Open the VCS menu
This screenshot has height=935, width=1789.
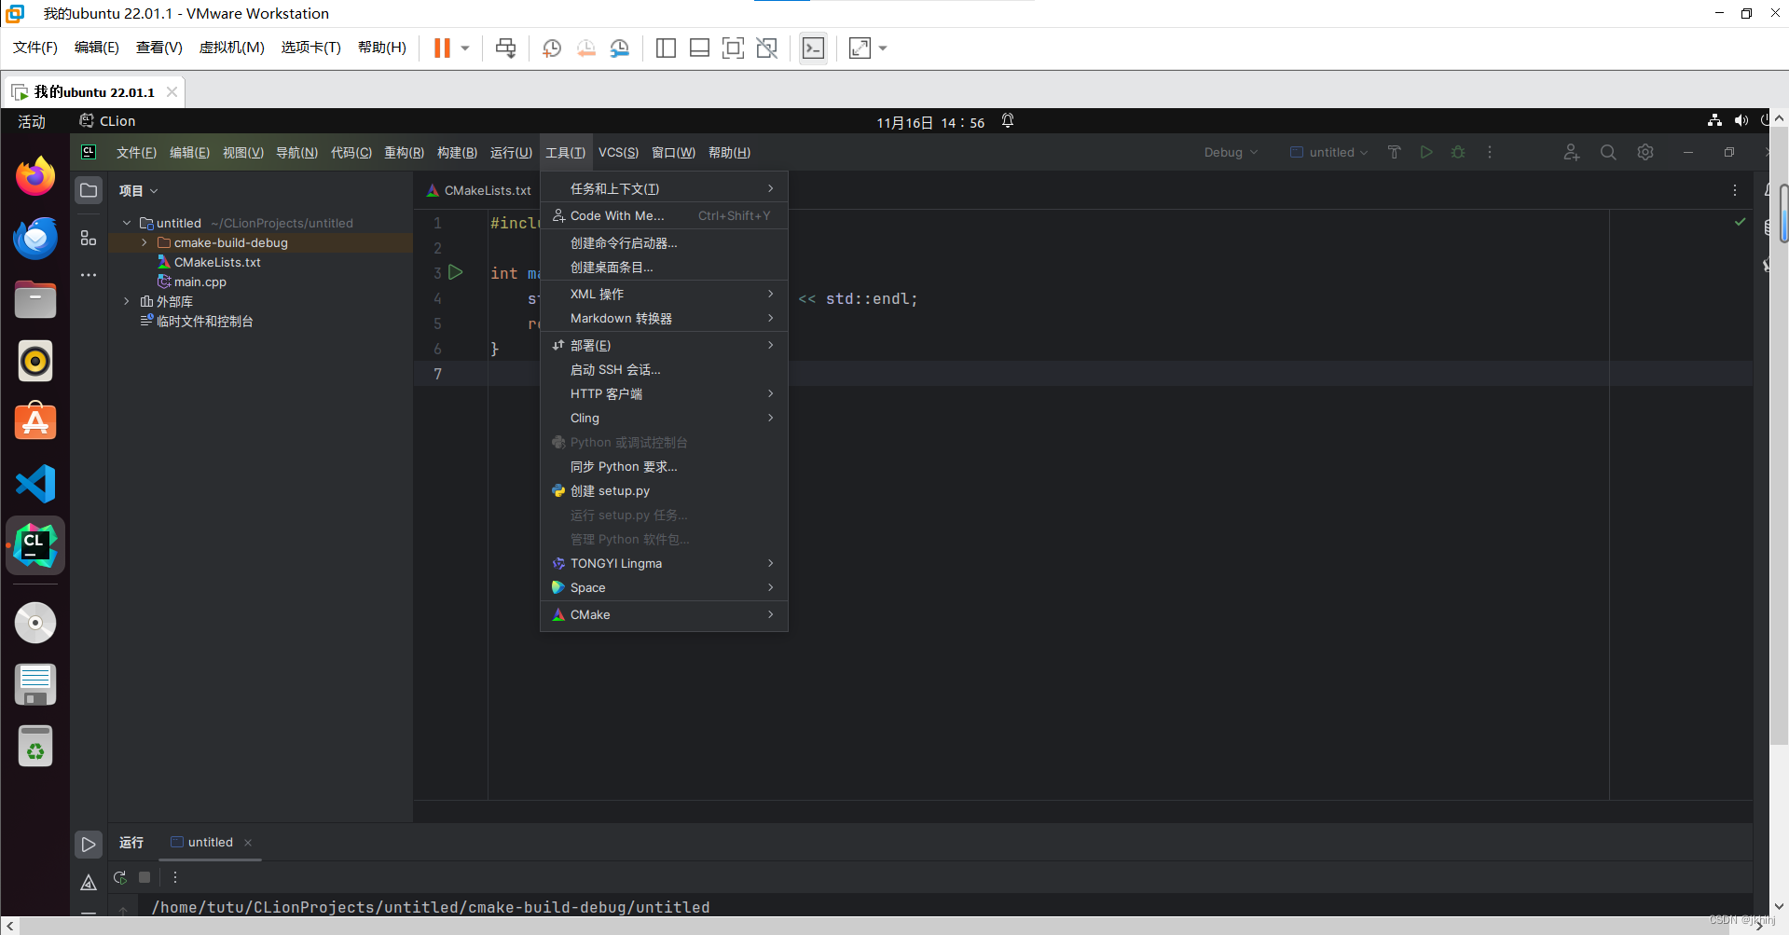click(618, 152)
